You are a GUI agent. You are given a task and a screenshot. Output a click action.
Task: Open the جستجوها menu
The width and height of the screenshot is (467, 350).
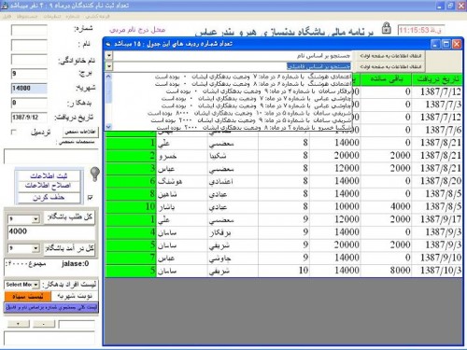tap(27, 16)
